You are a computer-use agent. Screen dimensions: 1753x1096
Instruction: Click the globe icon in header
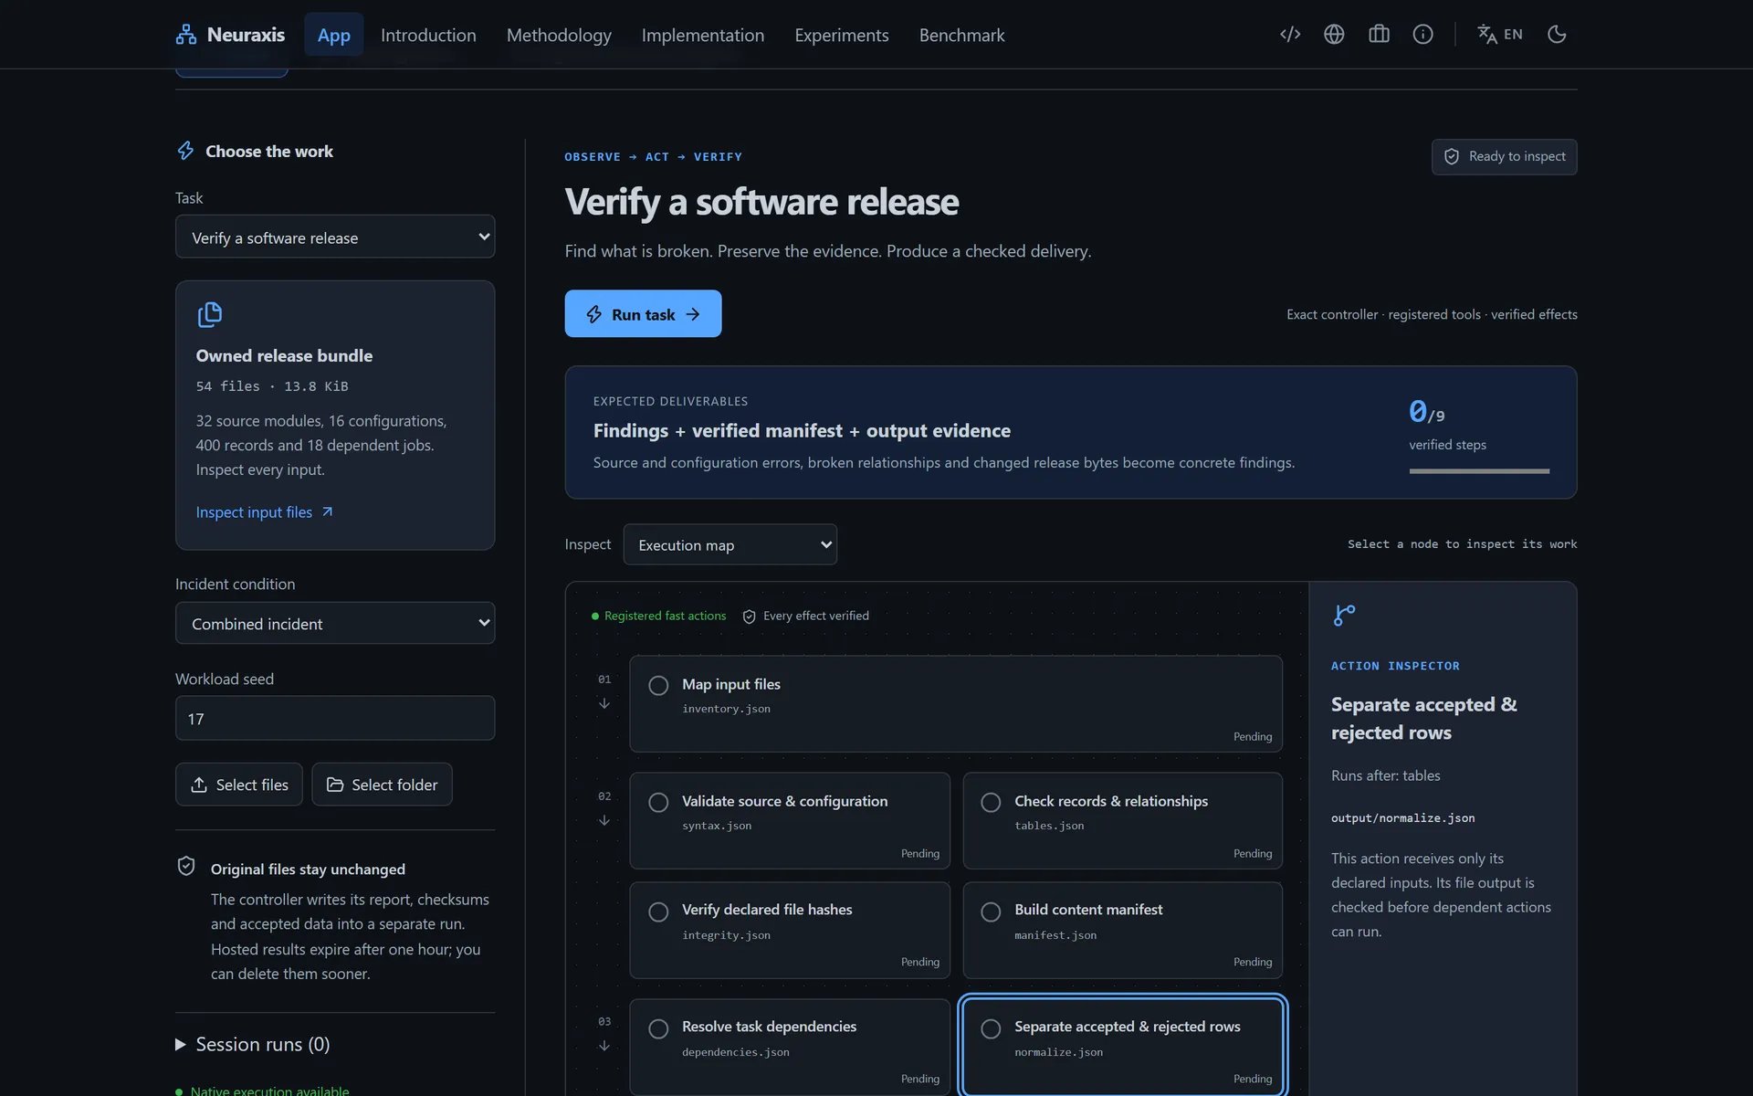(x=1334, y=35)
